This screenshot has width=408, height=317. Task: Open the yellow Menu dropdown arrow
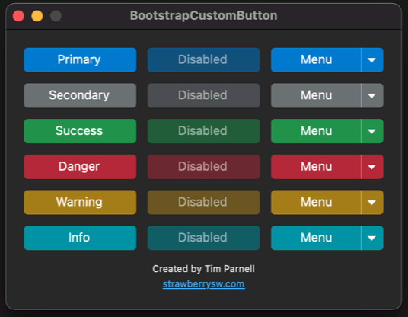[x=372, y=202]
